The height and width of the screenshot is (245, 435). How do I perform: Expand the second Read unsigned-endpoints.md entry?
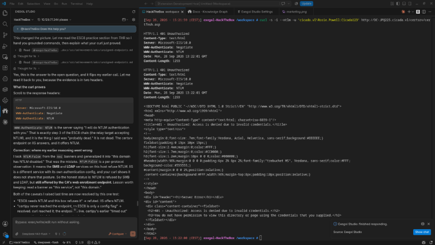pyautogui.click(x=74, y=62)
